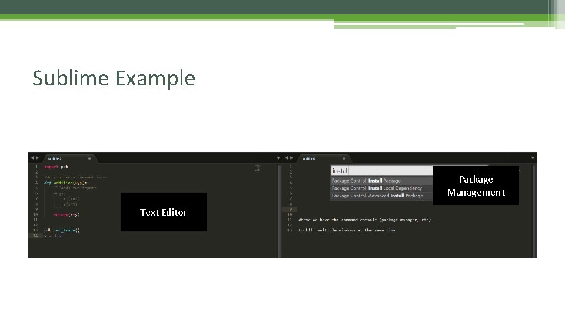Click the left pane's next-tab arrow
The image size is (565, 318).
37,158
